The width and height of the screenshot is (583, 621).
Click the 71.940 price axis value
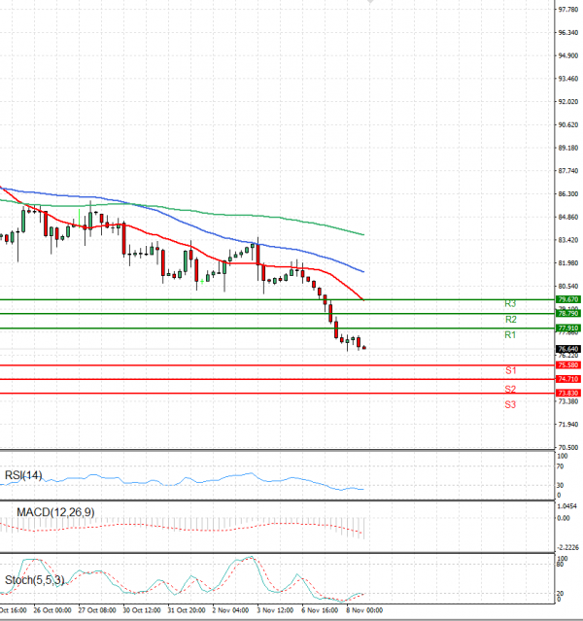(568, 424)
